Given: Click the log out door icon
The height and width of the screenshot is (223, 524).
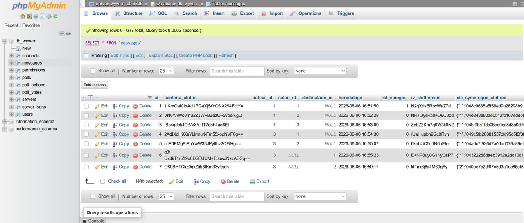Looking at the screenshot, I should (29, 16).
